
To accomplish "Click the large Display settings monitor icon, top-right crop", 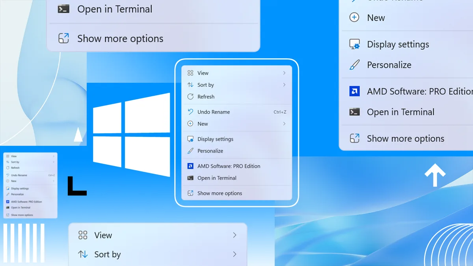I will coord(355,44).
